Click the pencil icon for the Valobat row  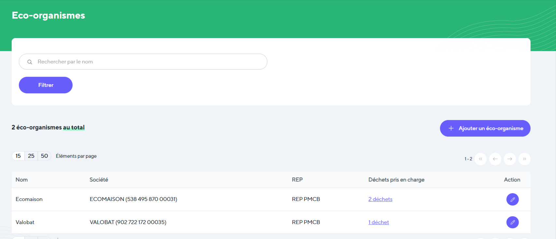[x=512, y=222]
